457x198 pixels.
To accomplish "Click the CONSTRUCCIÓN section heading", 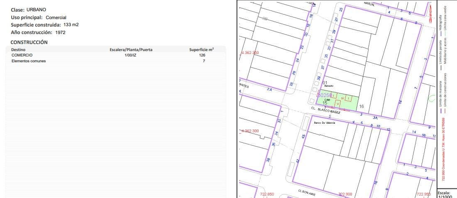I will pos(29,42).
